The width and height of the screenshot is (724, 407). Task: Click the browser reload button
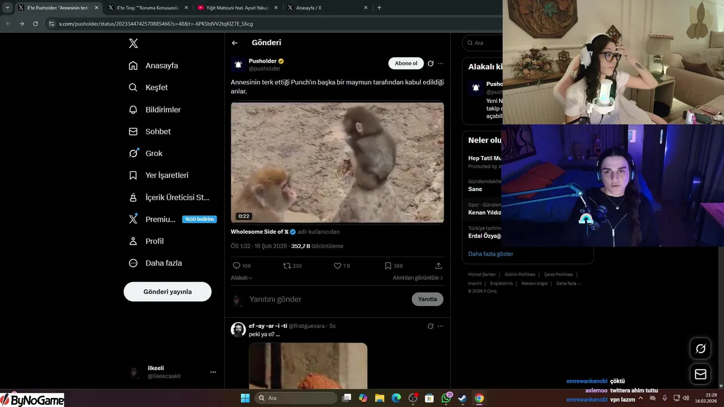[35, 24]
